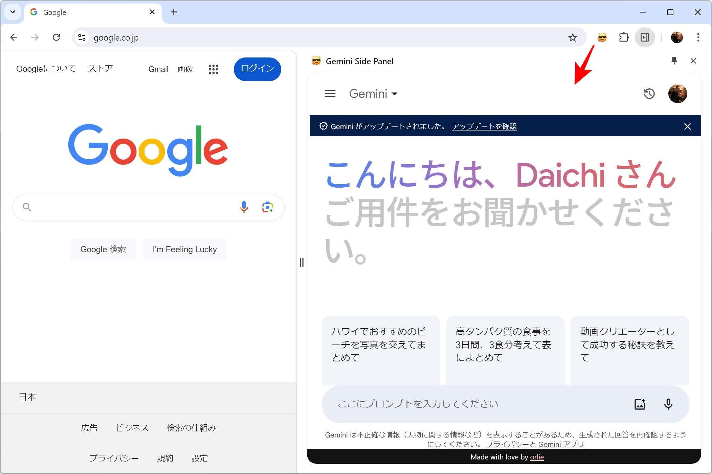
Task: Click the Google logo image
Action: (148, 150)
